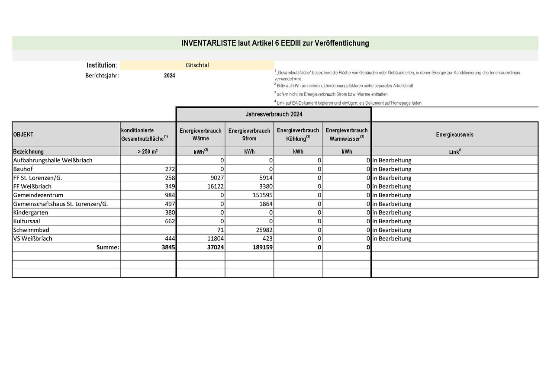Image resolution: width=554 pixels, height=392 pixels.
Task: Select the INVENTARLISTE title banner
Action: tap(275, 43)
